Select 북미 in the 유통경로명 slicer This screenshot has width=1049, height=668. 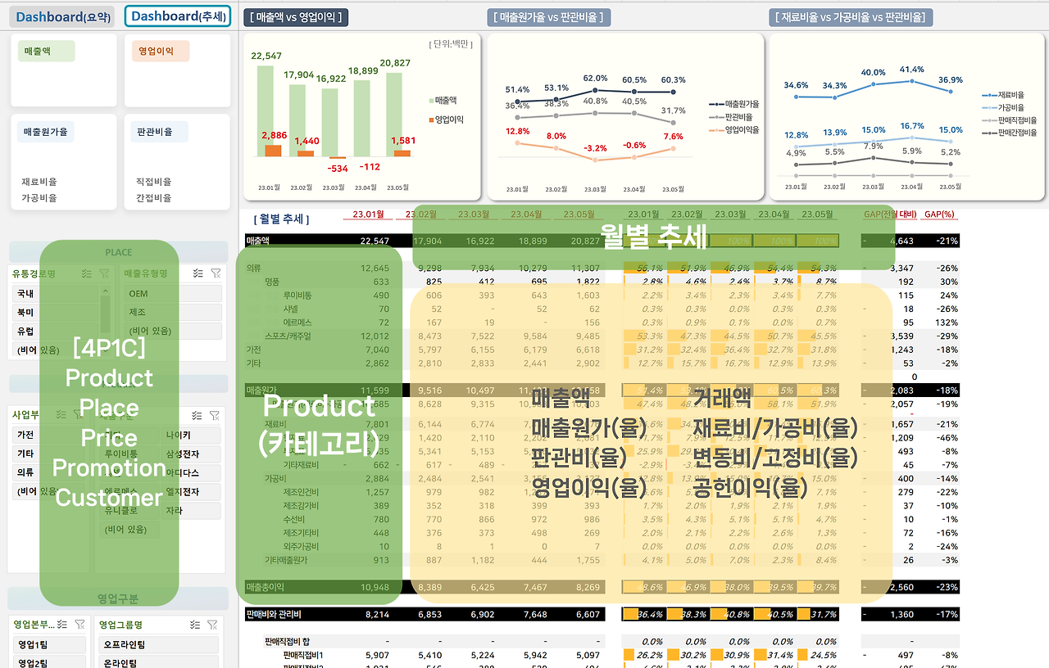point(53,312)
